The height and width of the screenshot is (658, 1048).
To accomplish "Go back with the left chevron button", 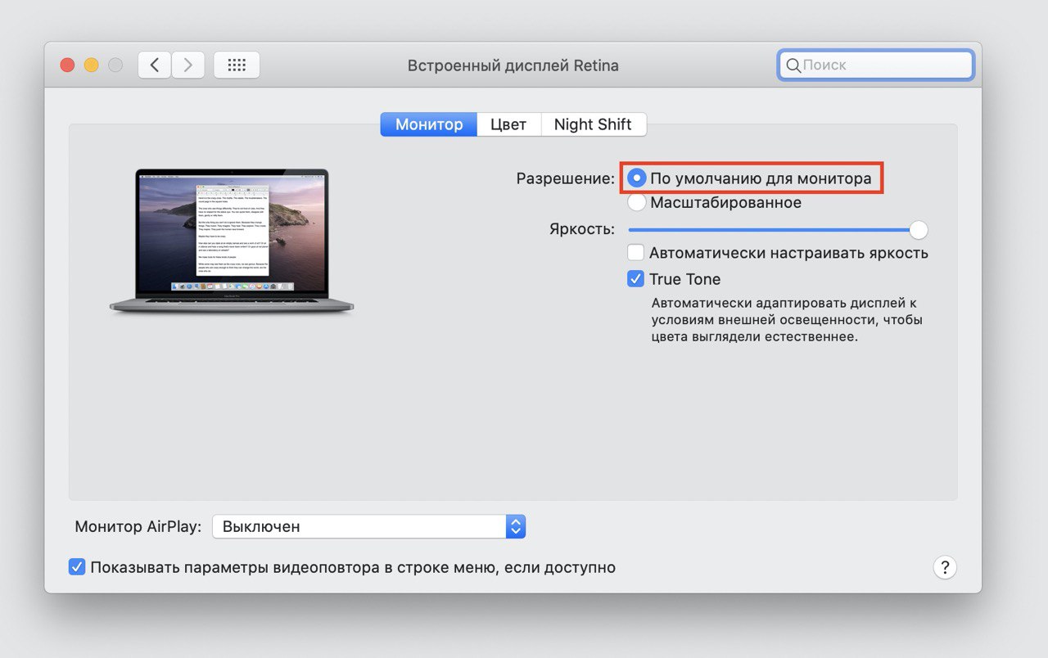I will pyautogui.click(x=155, y=65).
